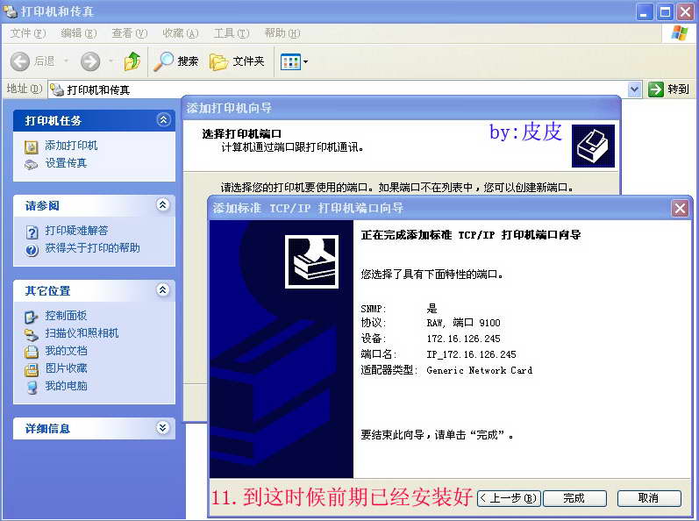Viewport: 699px width, 521px height.
Task: Click device value 172.16.126.245
Action: pos(463,339)
